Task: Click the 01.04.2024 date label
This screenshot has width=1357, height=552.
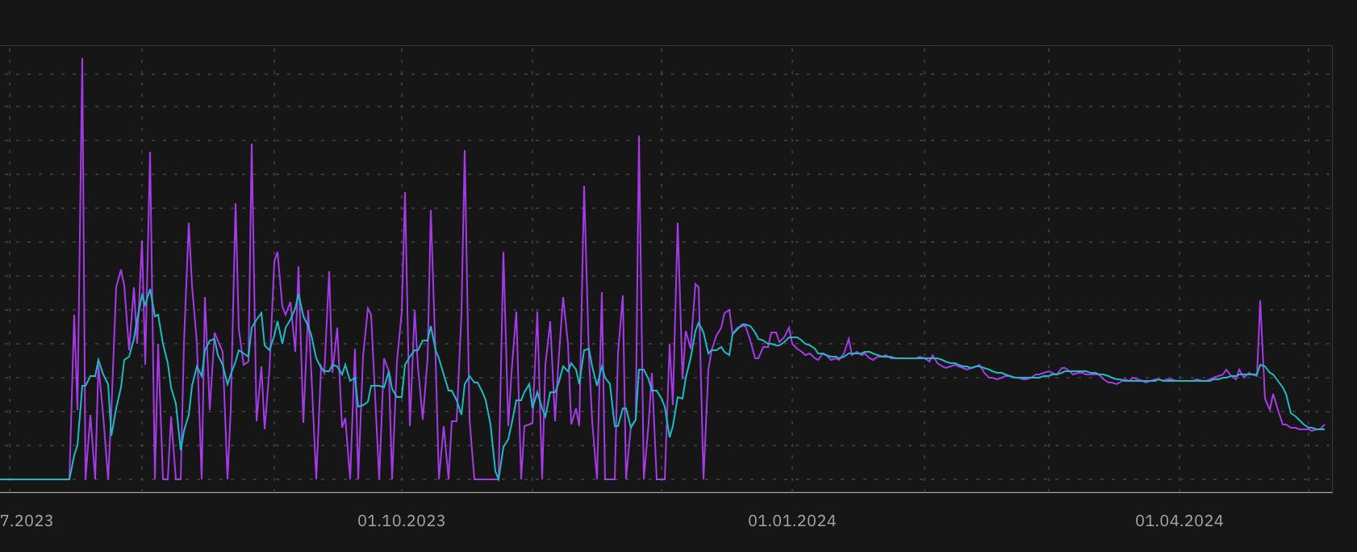Action: tap(1179, 521)
